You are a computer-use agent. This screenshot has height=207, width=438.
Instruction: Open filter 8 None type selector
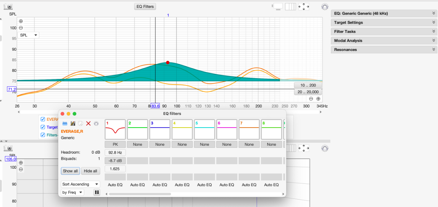(271, 144)
